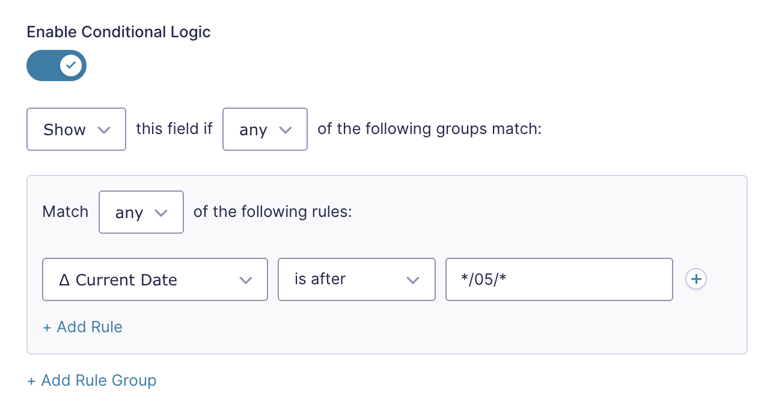Open the Match 'any' rules dropdown

[141, 212]
